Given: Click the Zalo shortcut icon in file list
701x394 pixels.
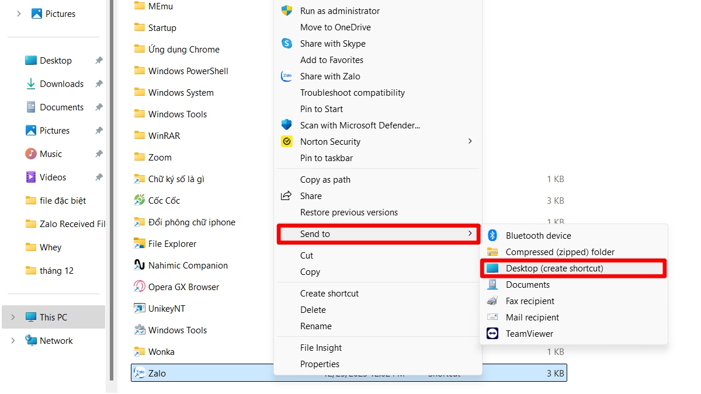Looking at the screenshot, I should click(x=139, y=373).
